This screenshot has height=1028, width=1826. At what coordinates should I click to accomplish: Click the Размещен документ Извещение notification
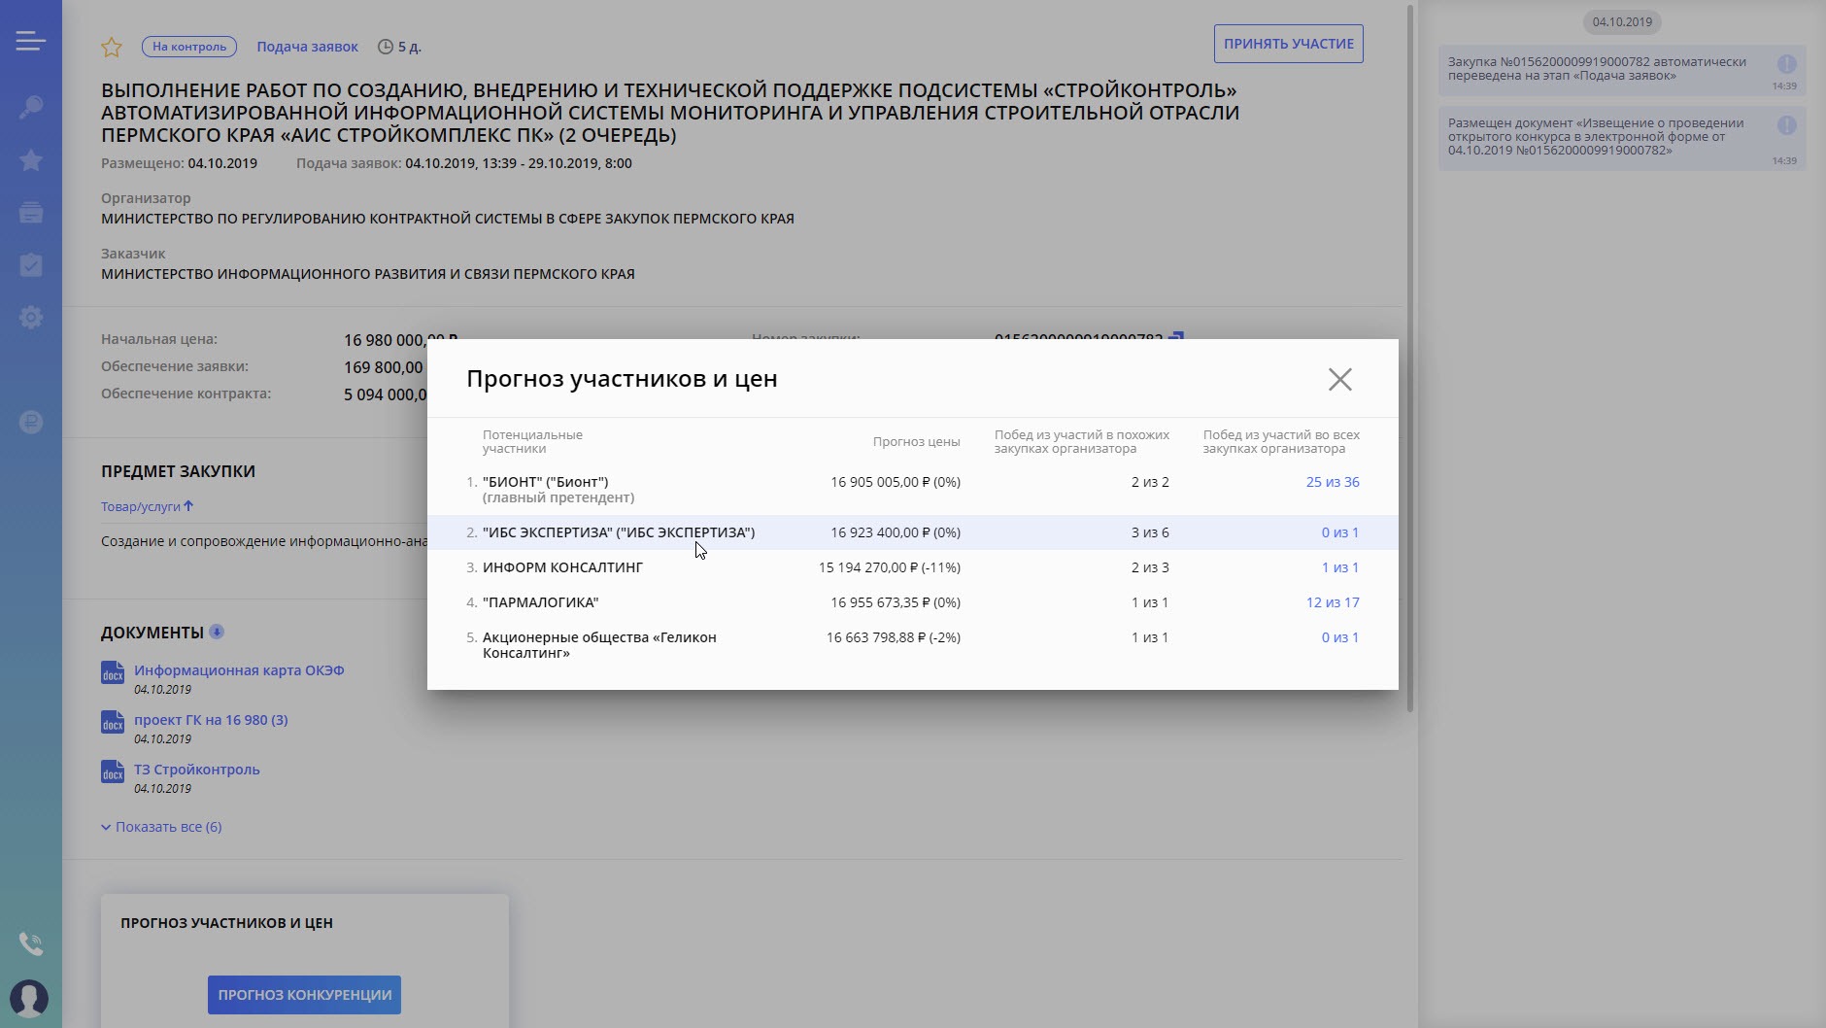pos(1622,138)
